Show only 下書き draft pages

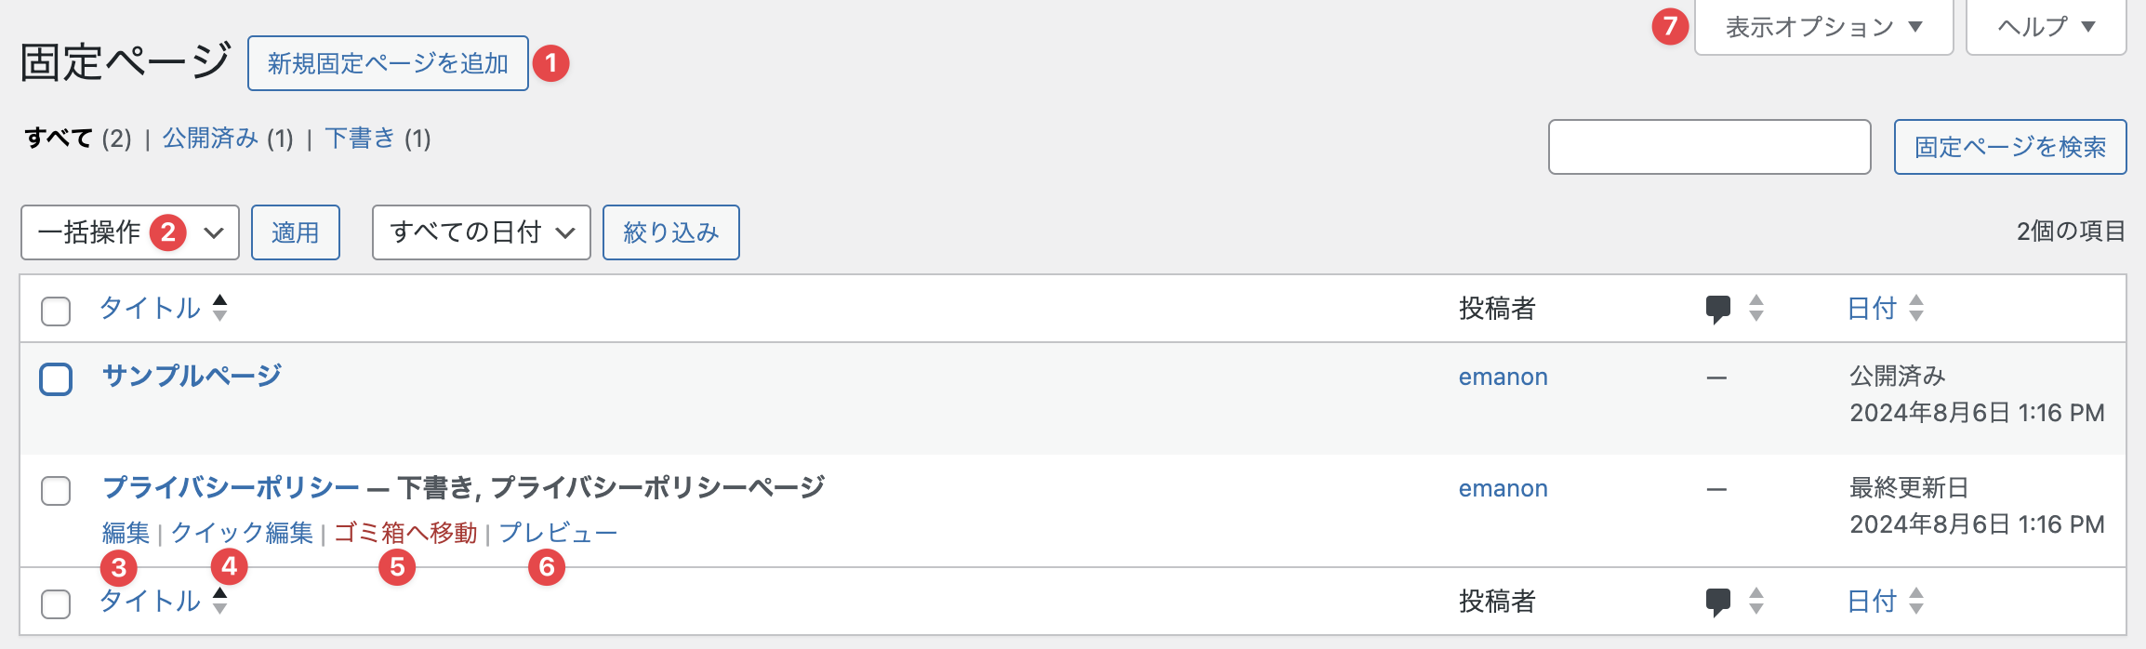tap(360, 139)
